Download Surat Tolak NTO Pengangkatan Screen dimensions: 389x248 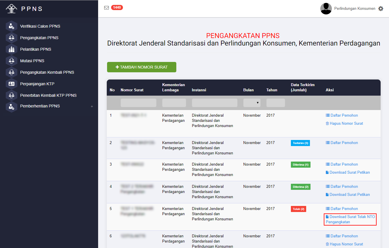350,219
